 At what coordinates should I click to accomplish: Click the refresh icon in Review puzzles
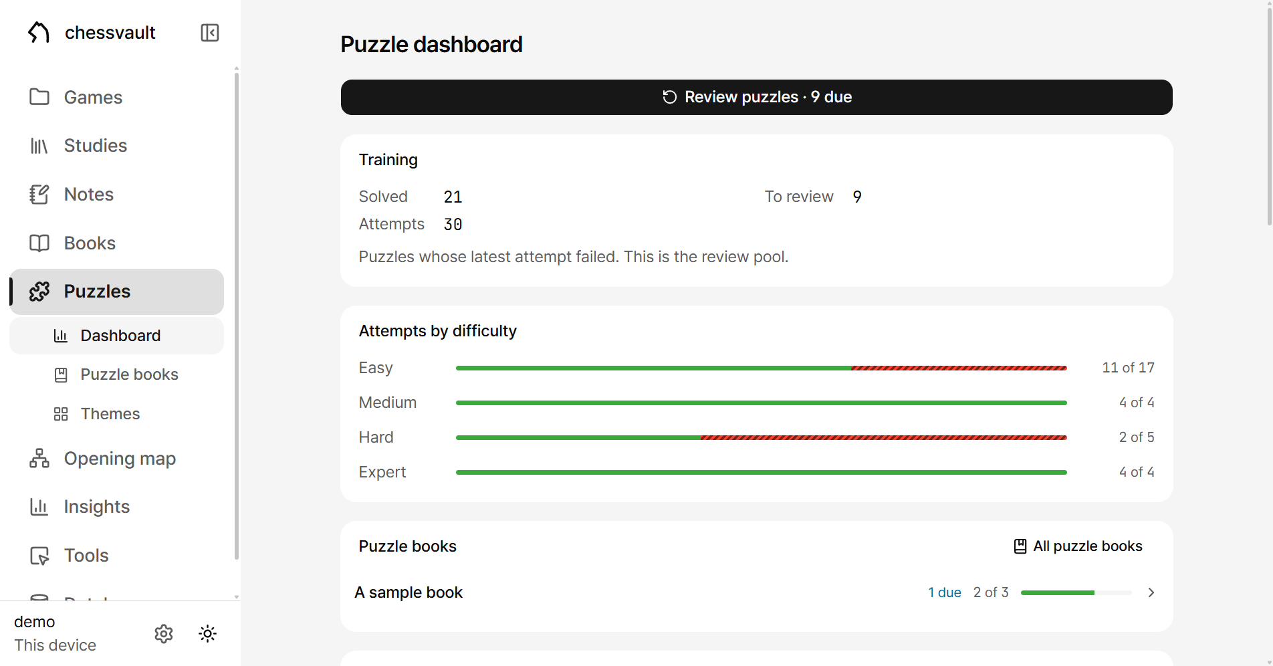click(670, 97)
